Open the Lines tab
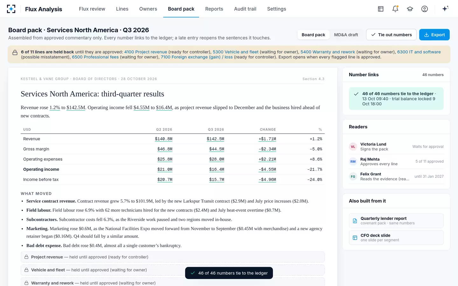458x286 pixels. [122, 9]
